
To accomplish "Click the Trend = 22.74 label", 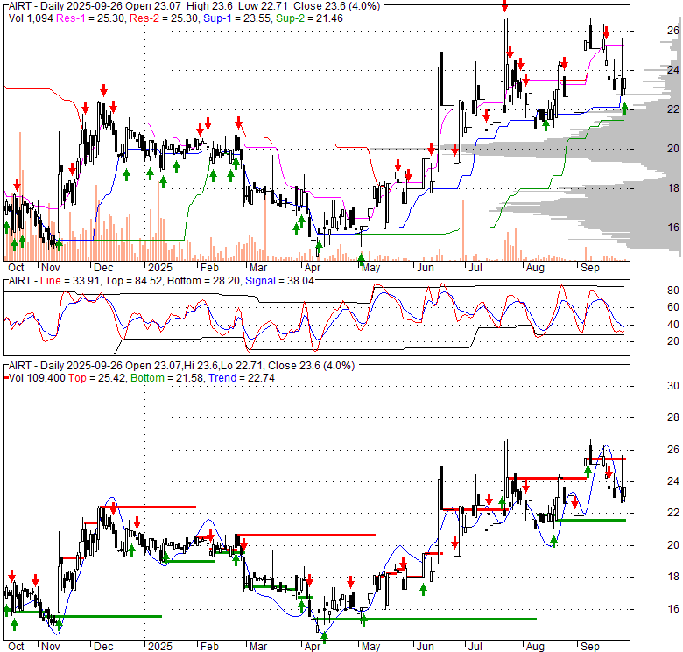I will (242, 378).
